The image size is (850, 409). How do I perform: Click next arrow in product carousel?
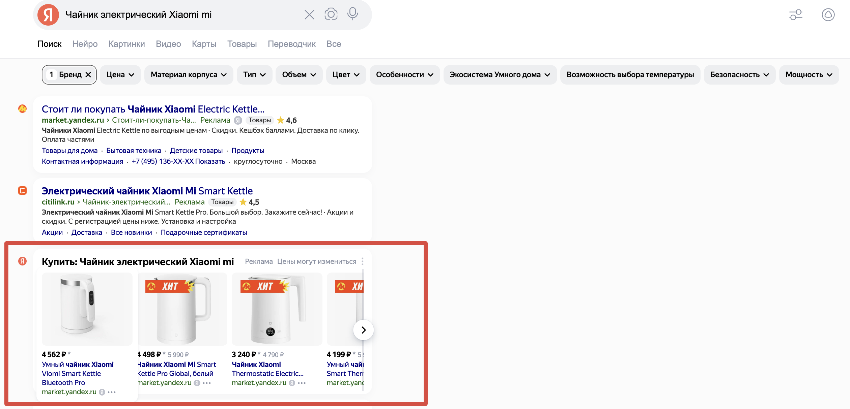(363, 330)
